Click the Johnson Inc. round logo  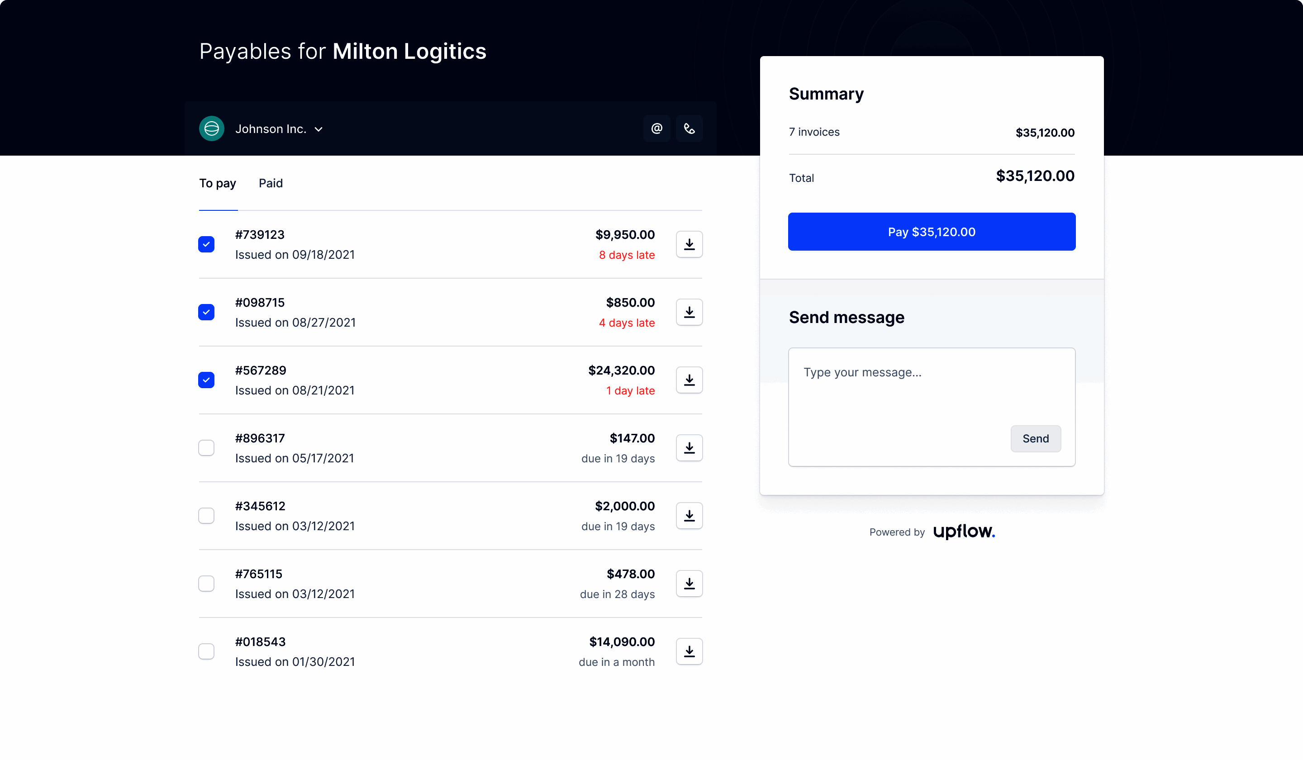click(x=211, y=129)
